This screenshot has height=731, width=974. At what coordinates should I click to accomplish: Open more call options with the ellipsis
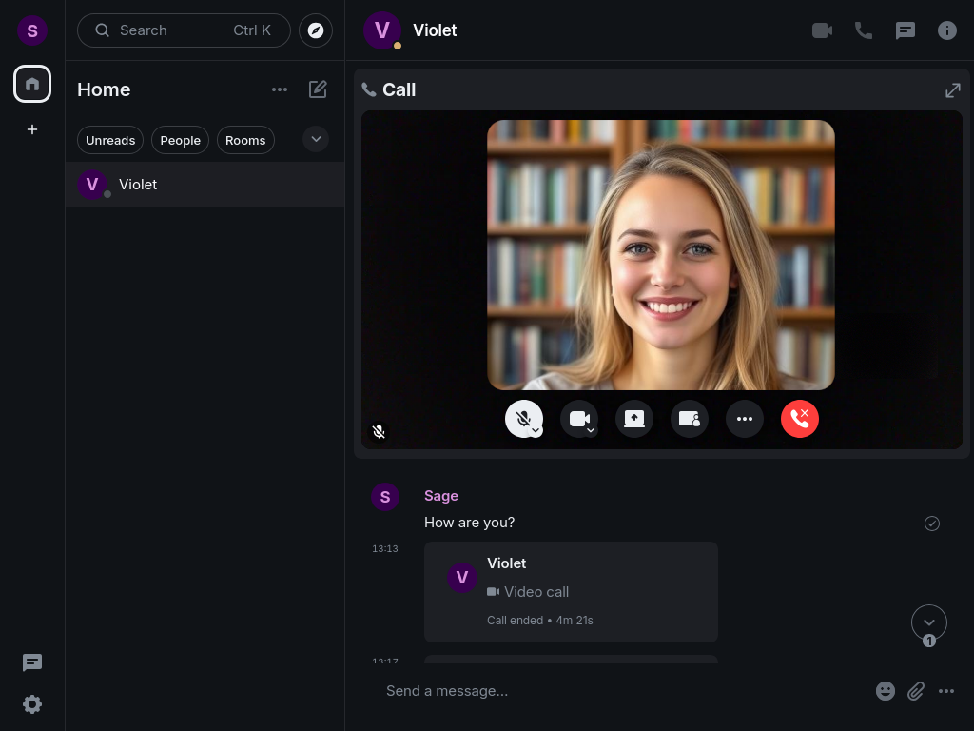pos(745,419)
